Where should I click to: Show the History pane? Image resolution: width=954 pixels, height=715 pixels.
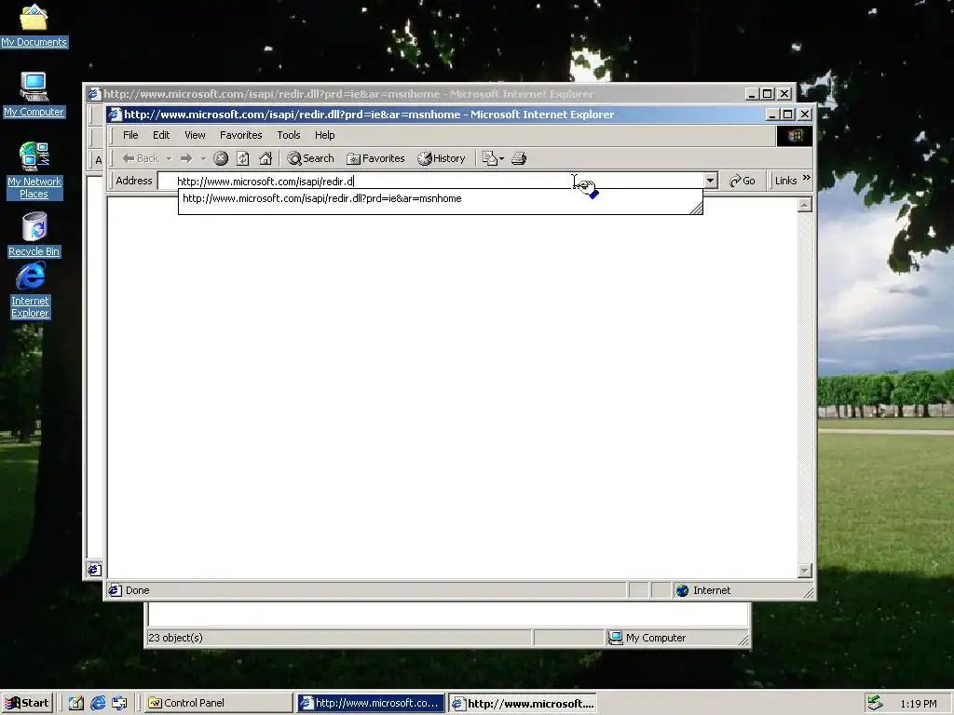[x=441, y=158]
